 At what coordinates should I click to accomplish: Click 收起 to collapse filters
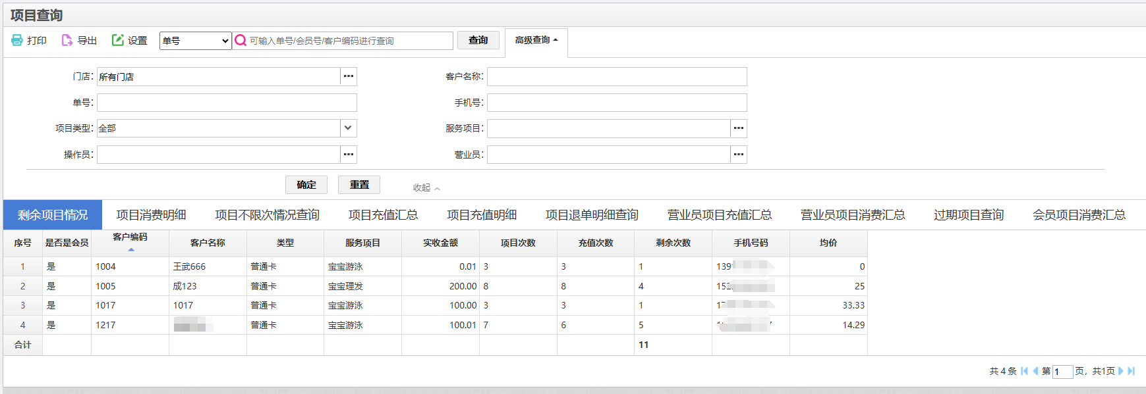426,187
